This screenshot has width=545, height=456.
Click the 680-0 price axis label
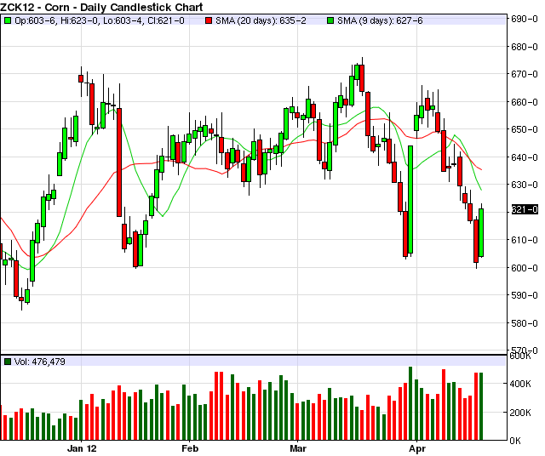pyautogui.click(x=525, y=47)
